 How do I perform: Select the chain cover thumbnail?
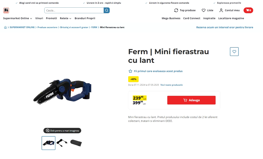(76, 143)
